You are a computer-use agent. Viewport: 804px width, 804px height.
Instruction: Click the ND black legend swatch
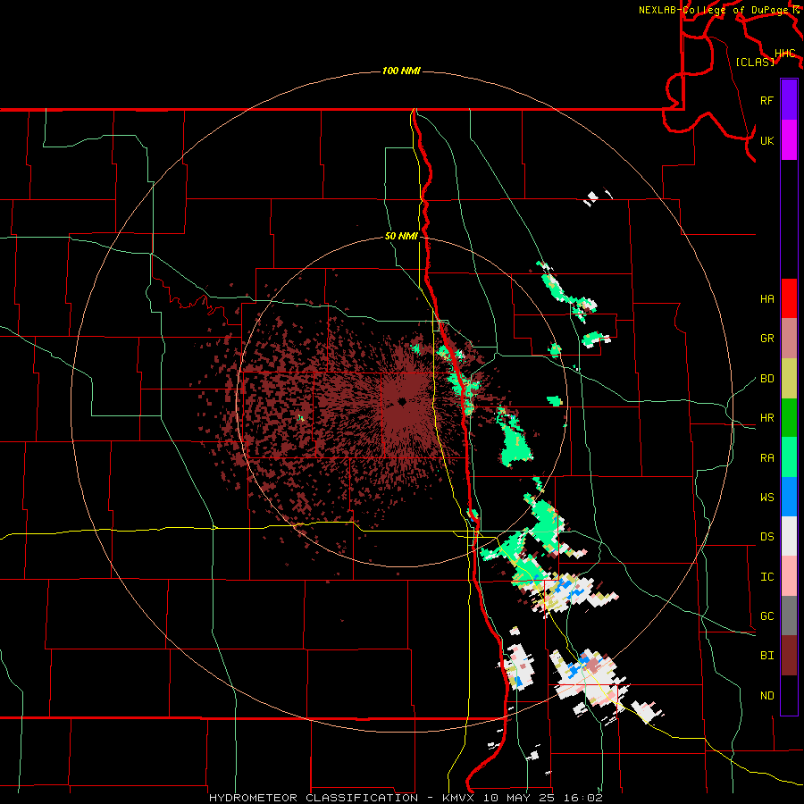(x=789, y=695)
